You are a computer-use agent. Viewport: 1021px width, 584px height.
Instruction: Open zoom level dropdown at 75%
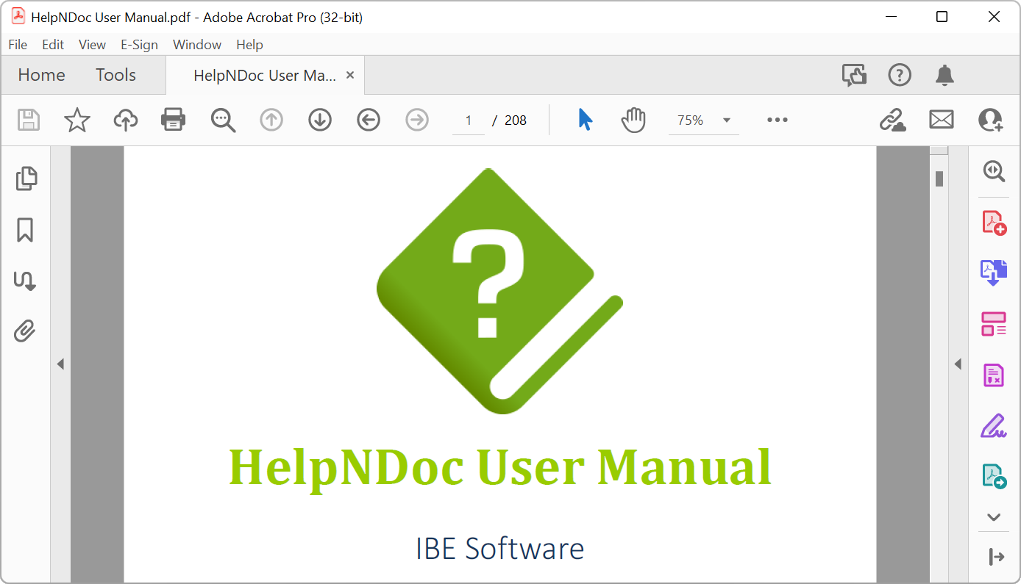pos(704,120)
